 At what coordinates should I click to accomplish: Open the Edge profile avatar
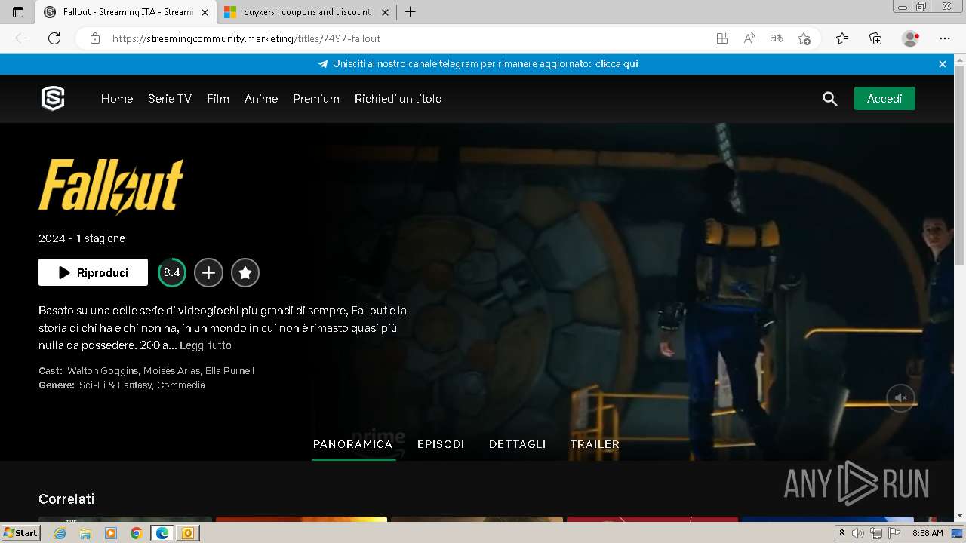click(910, 38)
